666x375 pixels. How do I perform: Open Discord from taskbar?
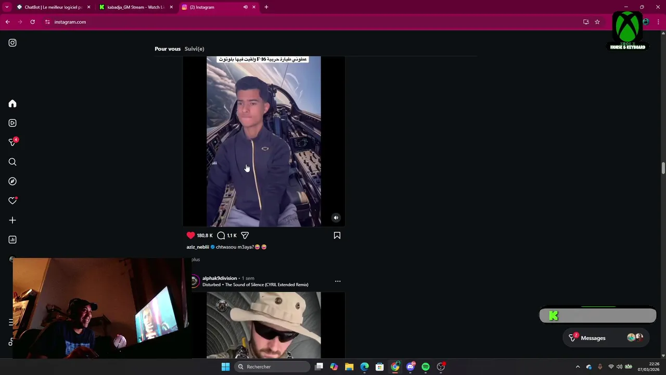coord(411,367)
